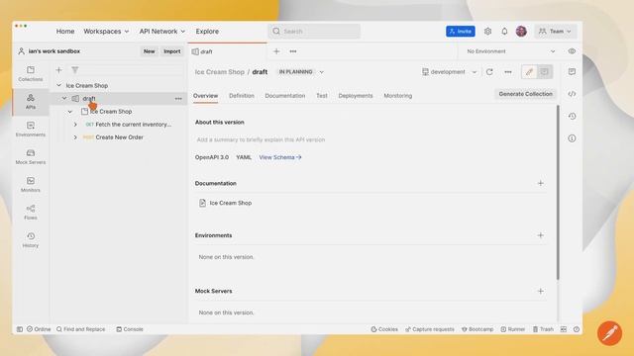This screenshot has height=356, width=634.
Task: Click the plus icon to create new API
Action: (x=58, y=70)
